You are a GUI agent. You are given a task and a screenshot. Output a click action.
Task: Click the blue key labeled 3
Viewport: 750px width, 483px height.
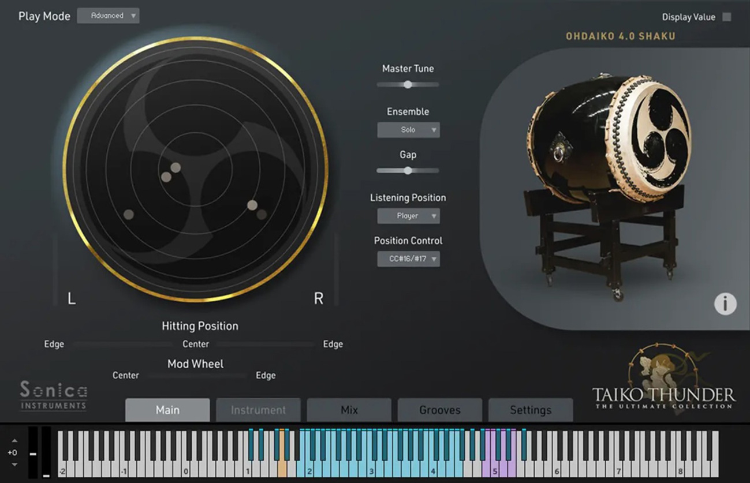[x=371, y=467]
